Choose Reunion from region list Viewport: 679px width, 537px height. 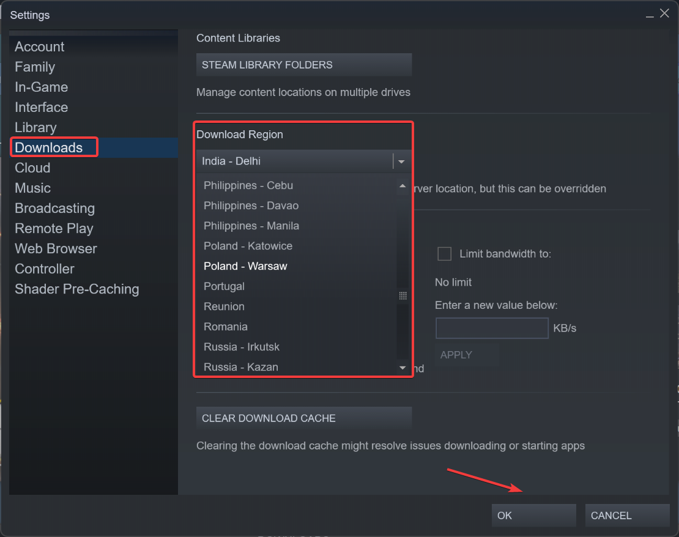point(297,306)
